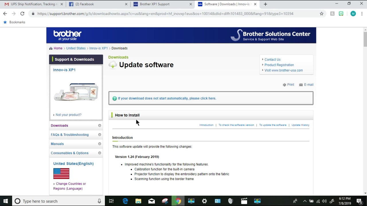Open the Manuals sidebar menu item
This screenshot has height=206, width=367.
click(57, 144)
